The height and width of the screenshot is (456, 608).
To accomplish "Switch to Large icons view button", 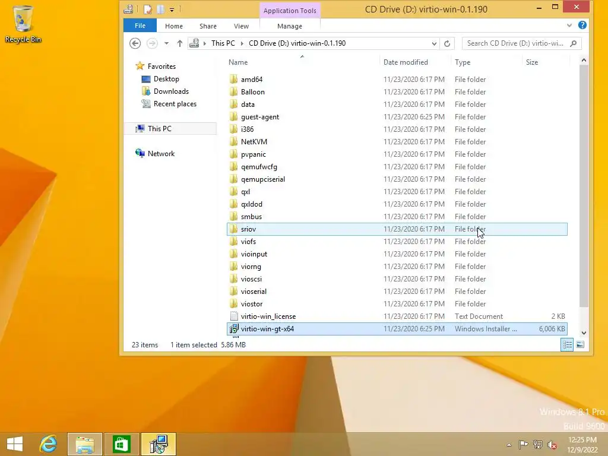I will tap(580, 344).
